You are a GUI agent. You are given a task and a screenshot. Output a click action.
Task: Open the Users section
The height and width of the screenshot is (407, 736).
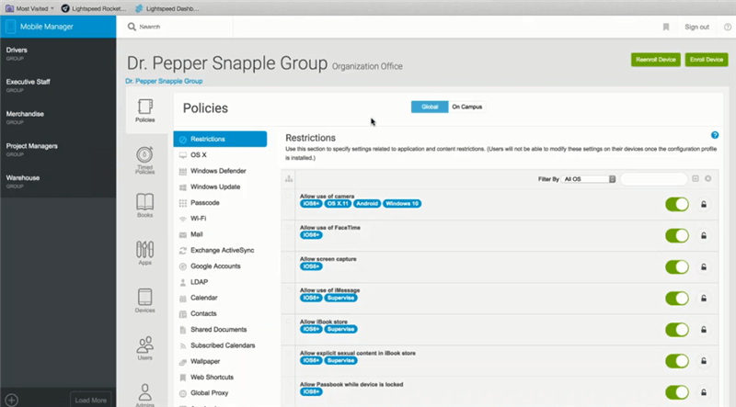pyautogui.click(x=145, y=348)
